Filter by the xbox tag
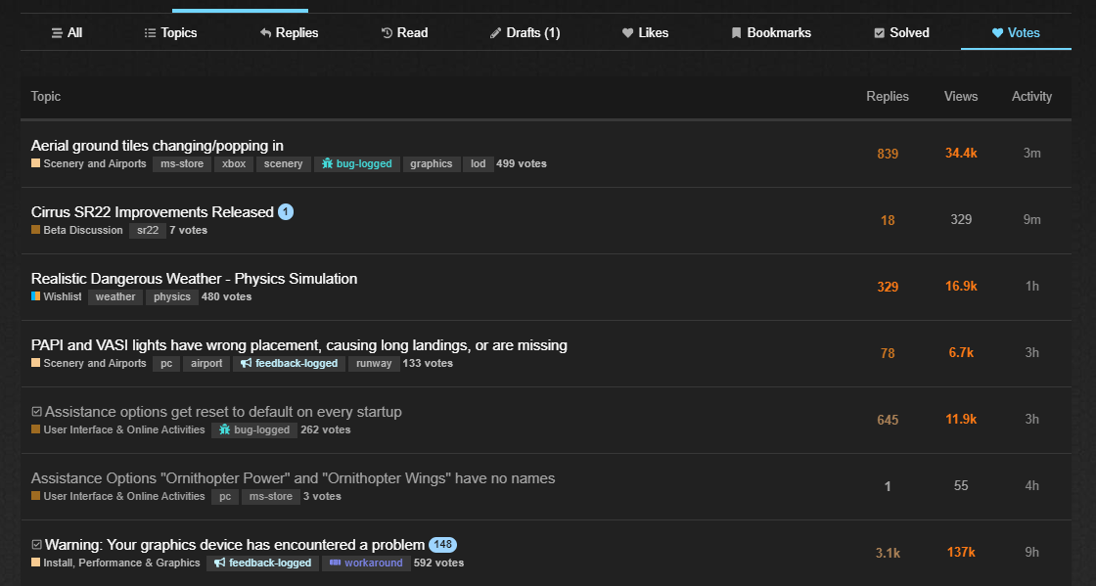This screenshot has height=586, width=1096. coord(234,163)
